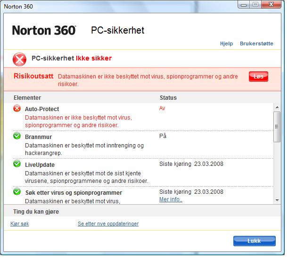The image size is (288, 259).
Task: Click the vertical scrollbar thumb
Action: pyautogui.click(x=277, y=127)
